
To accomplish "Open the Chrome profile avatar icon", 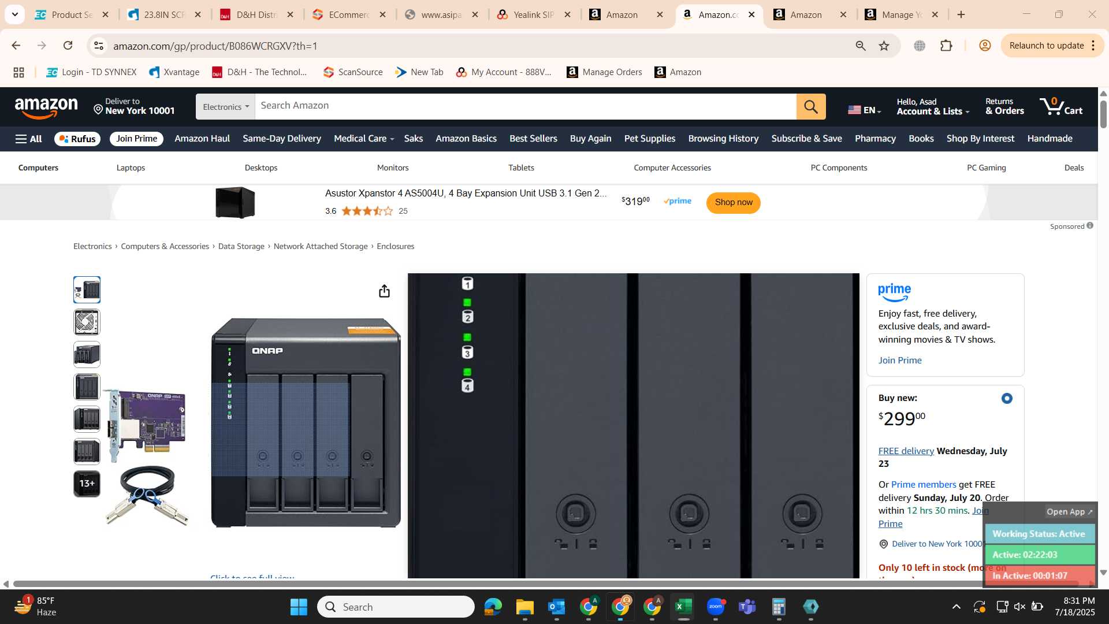I will [x=985, y=46].
